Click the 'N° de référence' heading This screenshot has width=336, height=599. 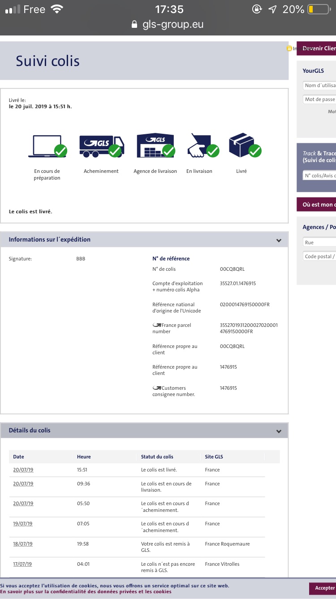(x=171, y=259)
